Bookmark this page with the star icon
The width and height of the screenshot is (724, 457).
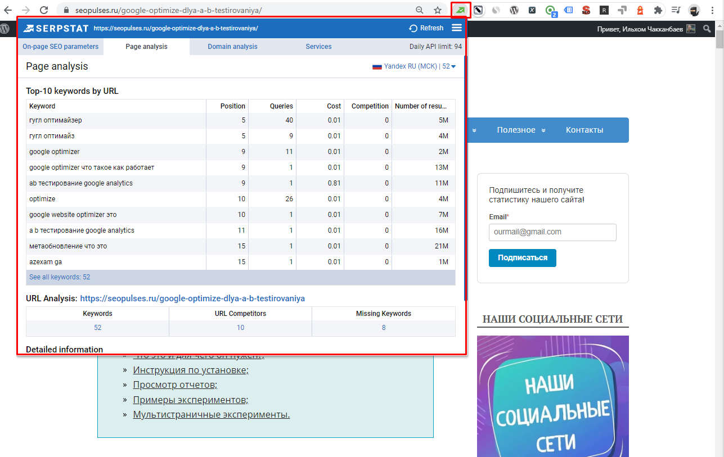437,10
